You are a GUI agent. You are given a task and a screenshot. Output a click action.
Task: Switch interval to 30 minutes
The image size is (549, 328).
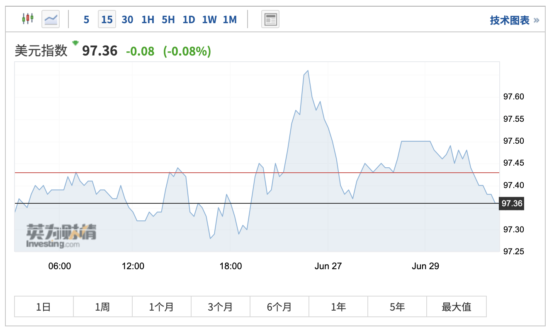point(127,19)
